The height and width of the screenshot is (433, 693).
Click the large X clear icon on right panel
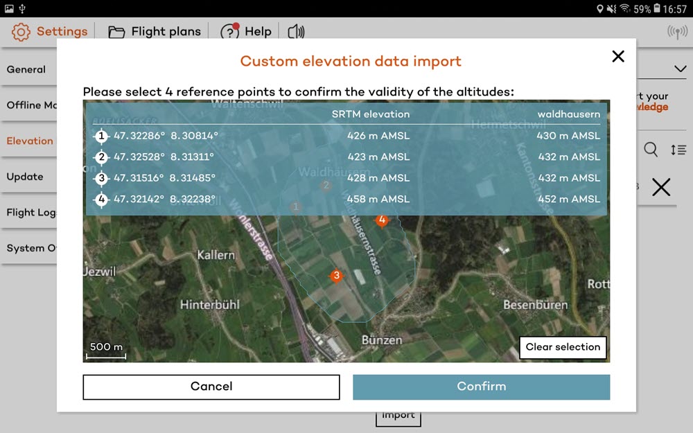point(661,187)
